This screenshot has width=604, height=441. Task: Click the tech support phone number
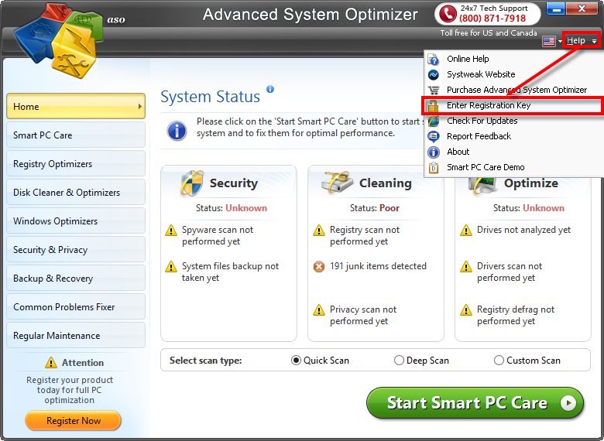[492, 18]
